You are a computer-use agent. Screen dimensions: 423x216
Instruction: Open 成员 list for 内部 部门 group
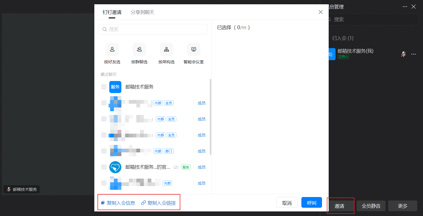point(201,151)
